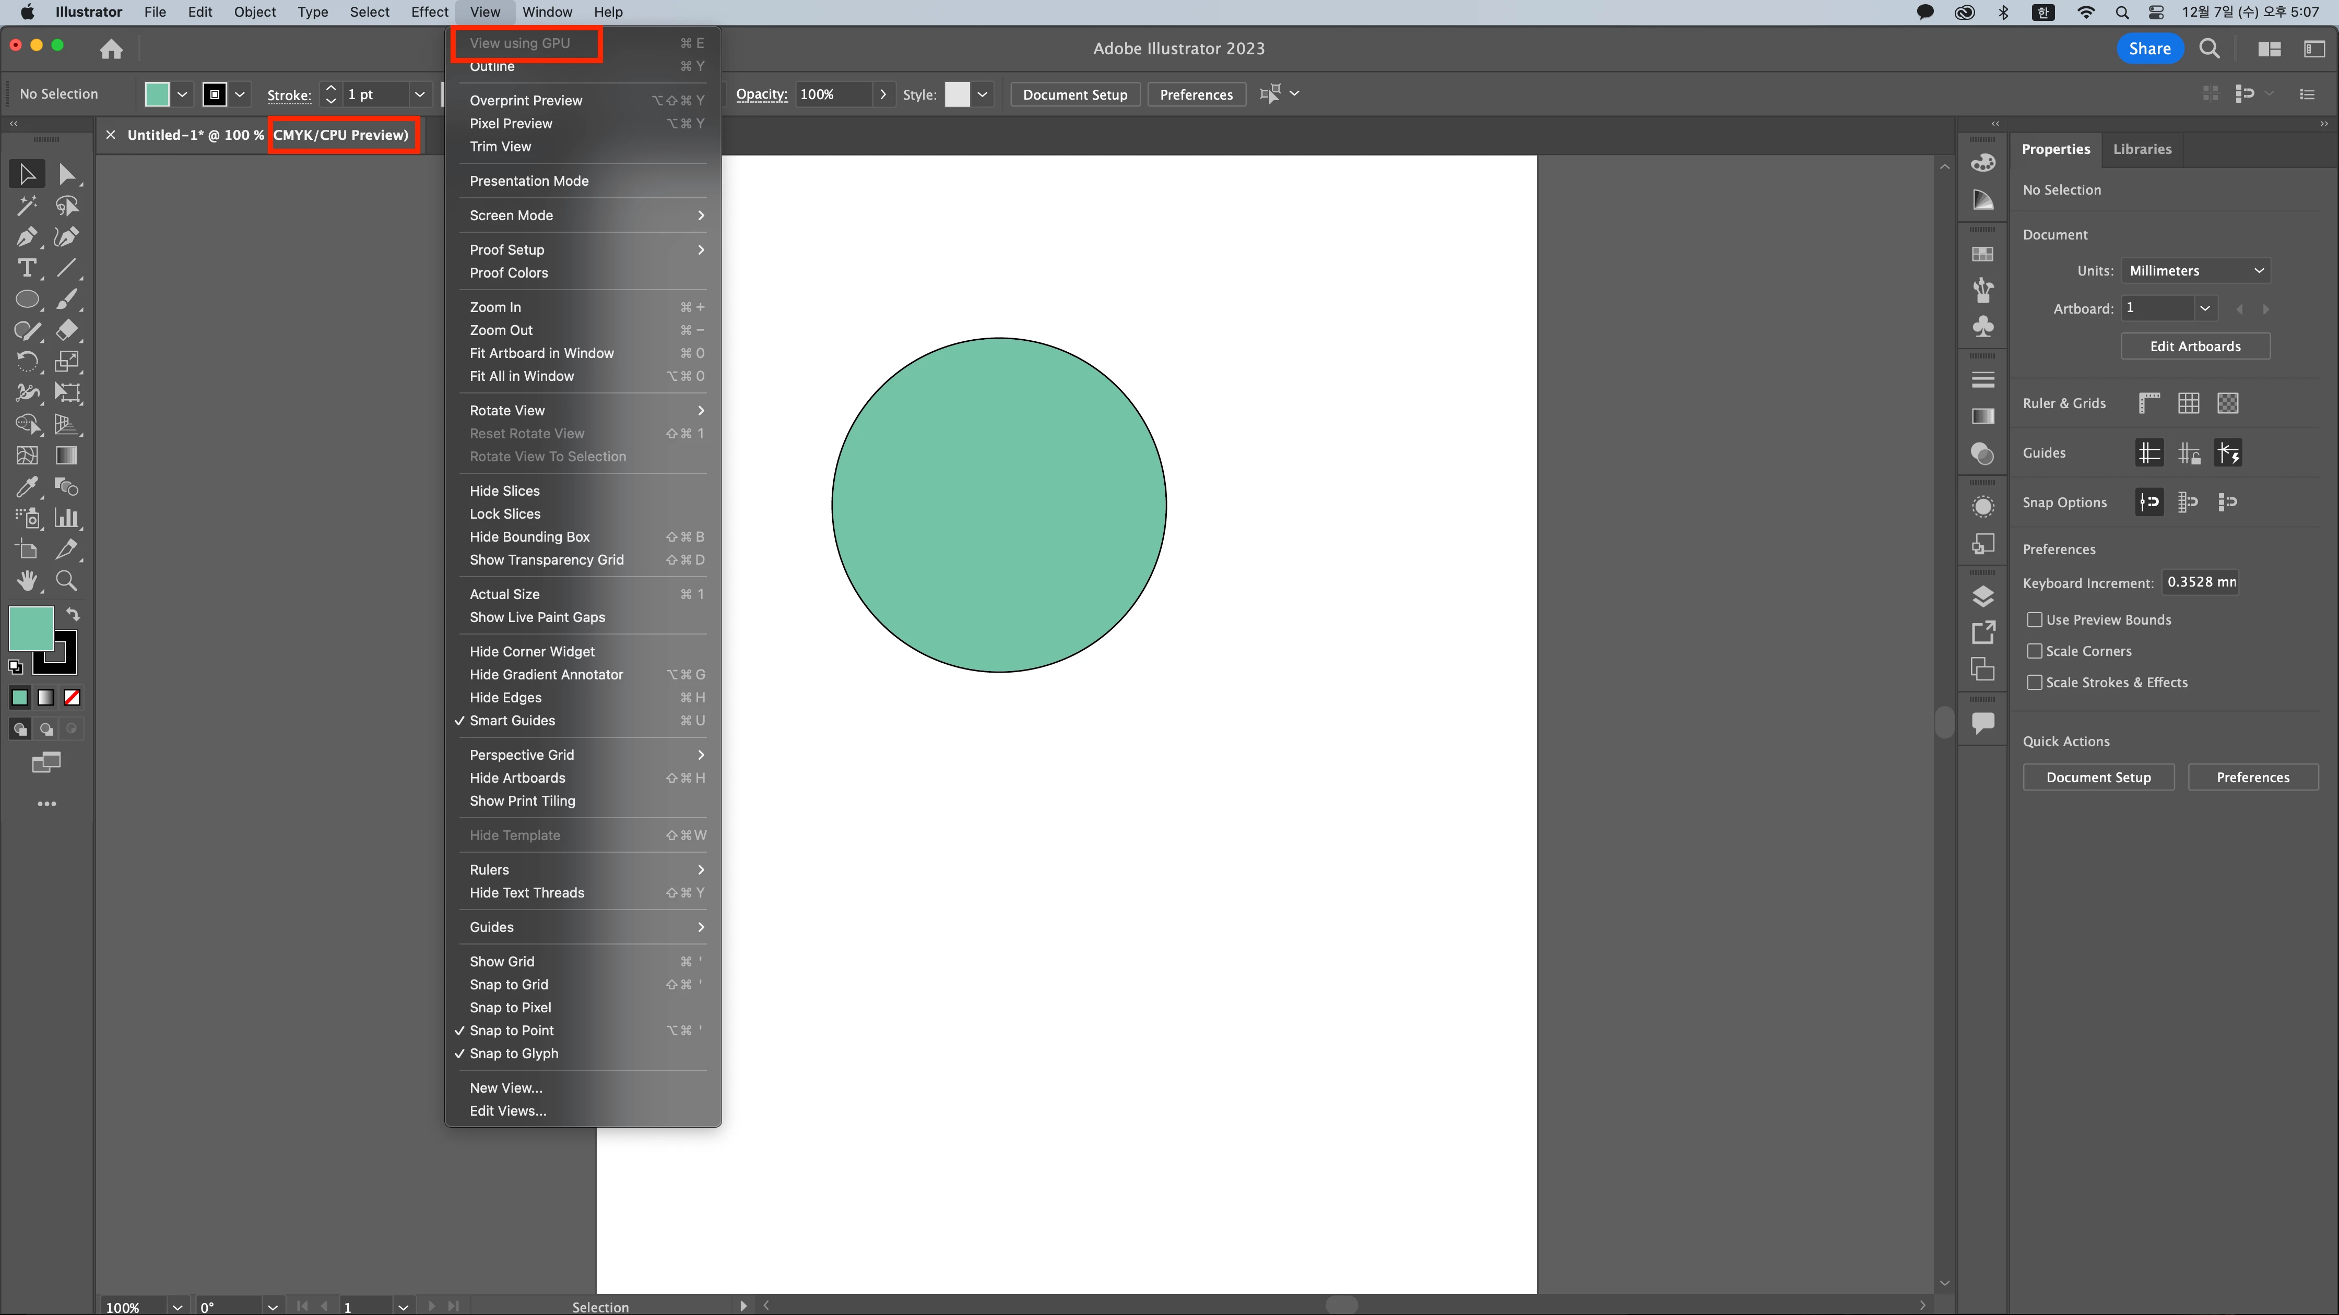Viewport: 2339px width, 1315px height.
Task: Select the Hand tool
Action: pyautogui.click(x=26, y=581)
